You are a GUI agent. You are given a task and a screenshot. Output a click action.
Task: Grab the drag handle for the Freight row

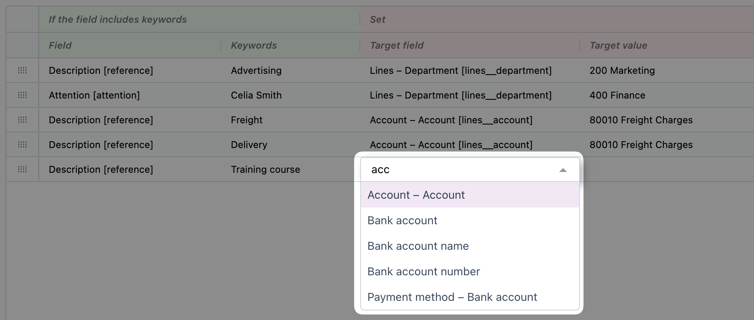tap(22, 120)
